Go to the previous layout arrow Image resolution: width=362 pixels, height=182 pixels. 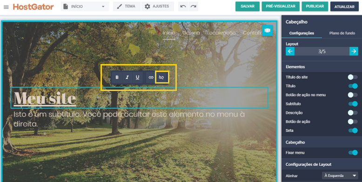(290, 51)
